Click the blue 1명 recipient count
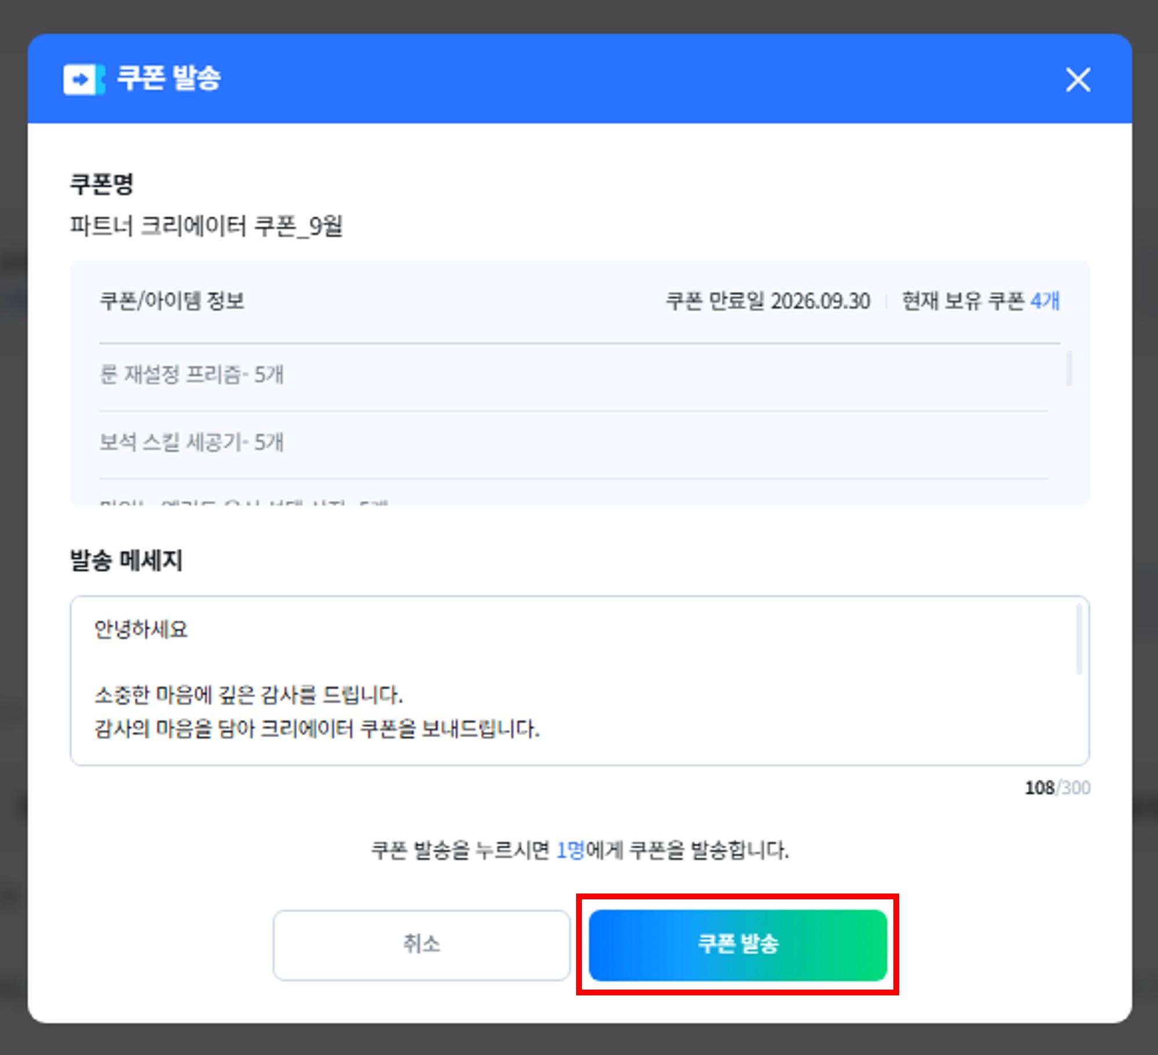 point(570,850)
